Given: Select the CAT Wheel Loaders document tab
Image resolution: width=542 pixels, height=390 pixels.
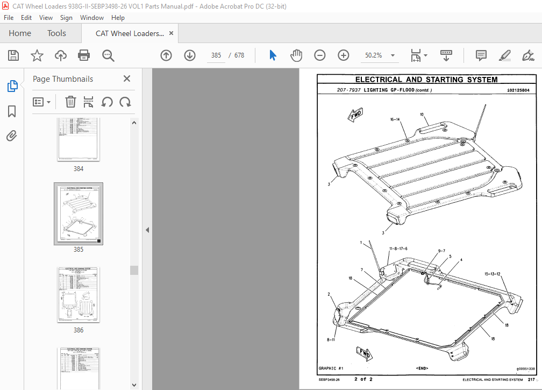Looking at the screenshot, I should pos(130,33).
